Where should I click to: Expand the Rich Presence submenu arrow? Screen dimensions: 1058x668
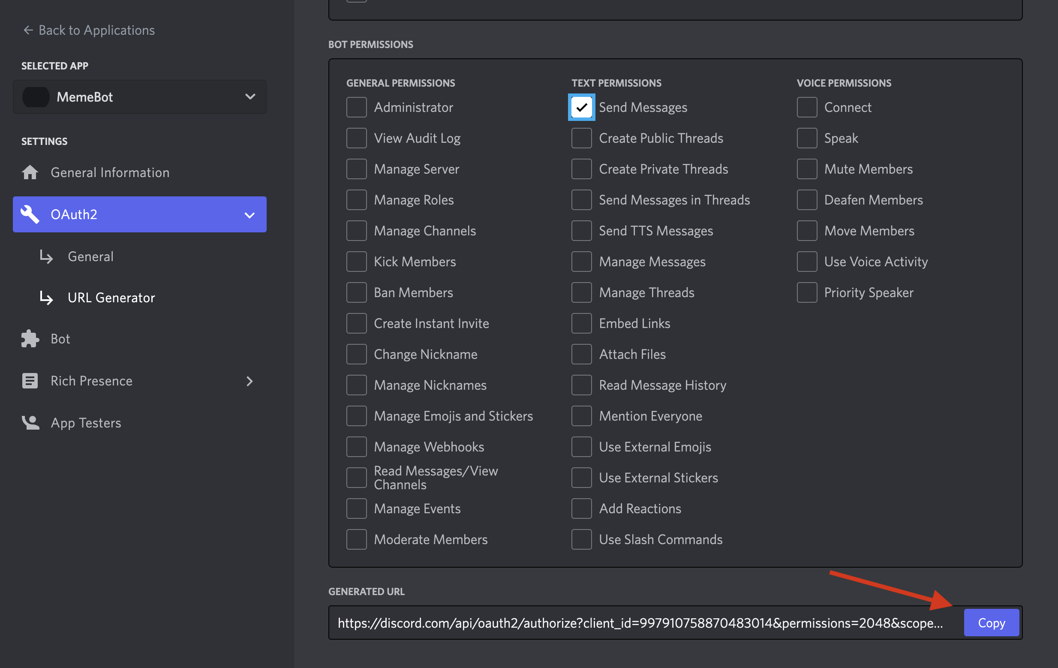tap(249, 381)
